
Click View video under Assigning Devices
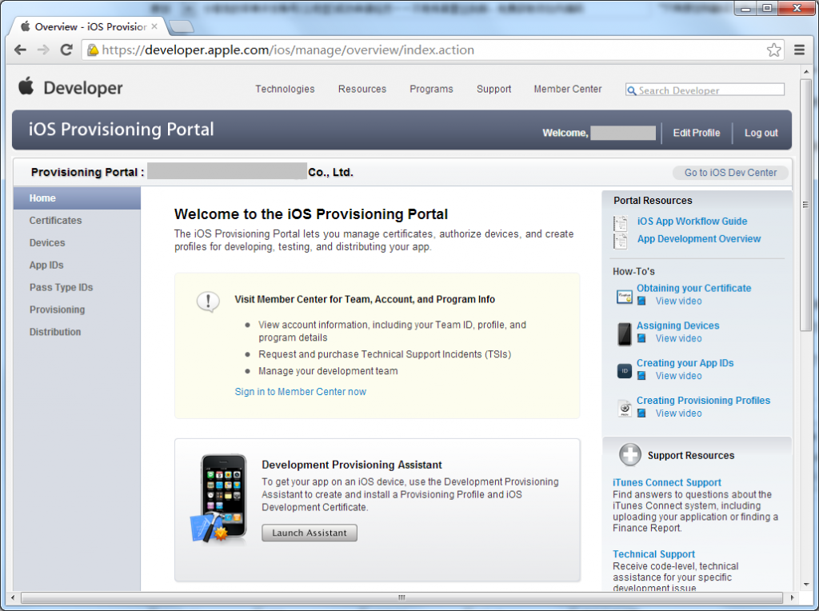click(x=678, y=338)
